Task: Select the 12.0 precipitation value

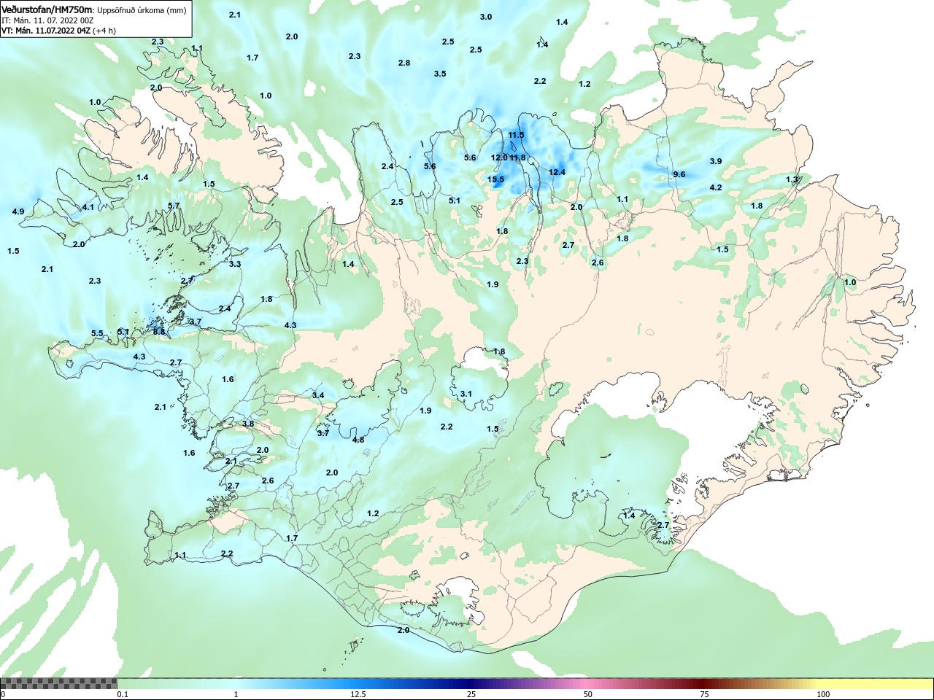Action: pos(499,157)
